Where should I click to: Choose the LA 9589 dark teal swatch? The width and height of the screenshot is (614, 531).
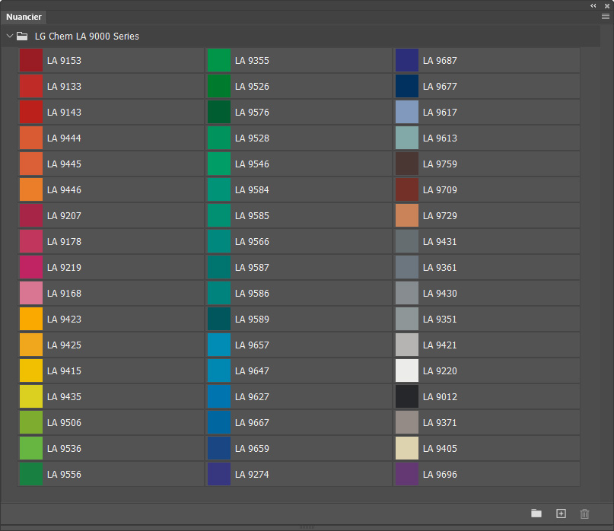pyautogui.click(x=219, y=319)
